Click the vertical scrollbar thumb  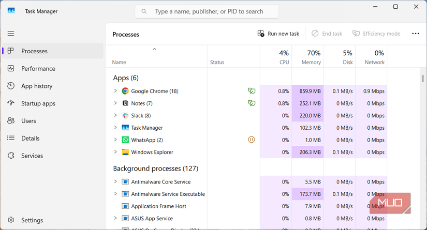click(x=423, y=79)
